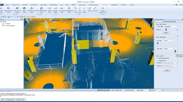Viewport: 183px width, 102px height.
Task: Switch to Mesh Repair tab
Action: (x=43, y=5)
